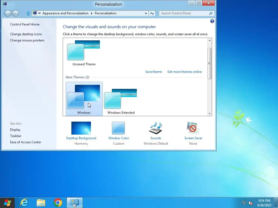Click the breadcrumb separator arrow after Appearance
This screenshot has height=208, width=278.
coord(92,13)
